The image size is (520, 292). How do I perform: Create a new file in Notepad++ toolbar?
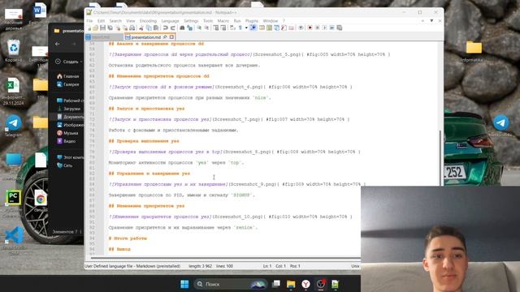pos(89,28)
